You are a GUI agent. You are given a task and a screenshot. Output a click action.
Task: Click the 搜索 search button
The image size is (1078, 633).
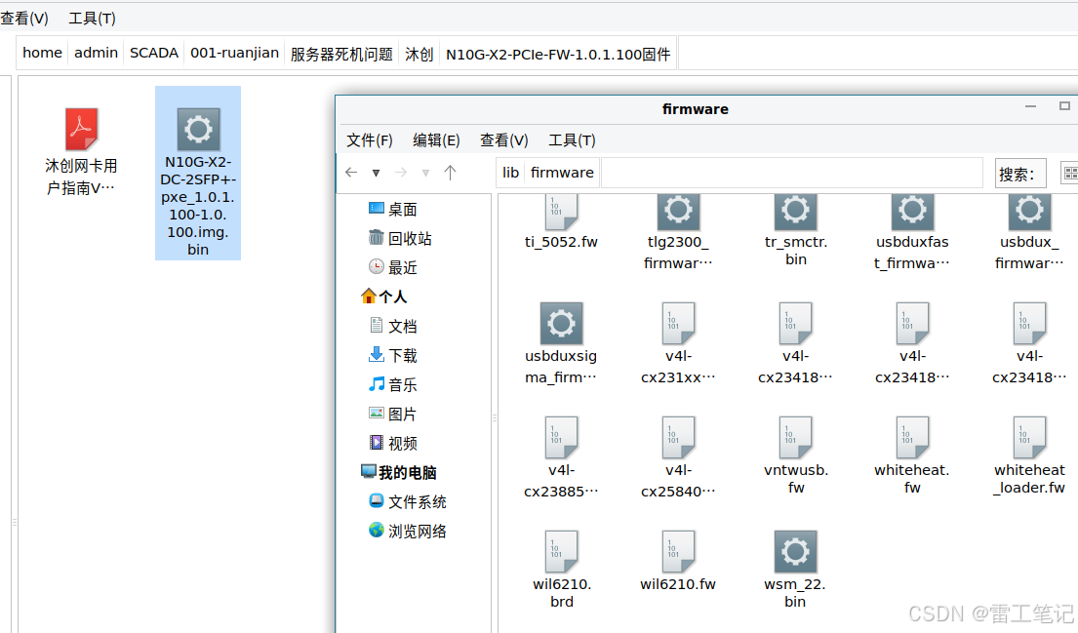tap(1020, 174)
